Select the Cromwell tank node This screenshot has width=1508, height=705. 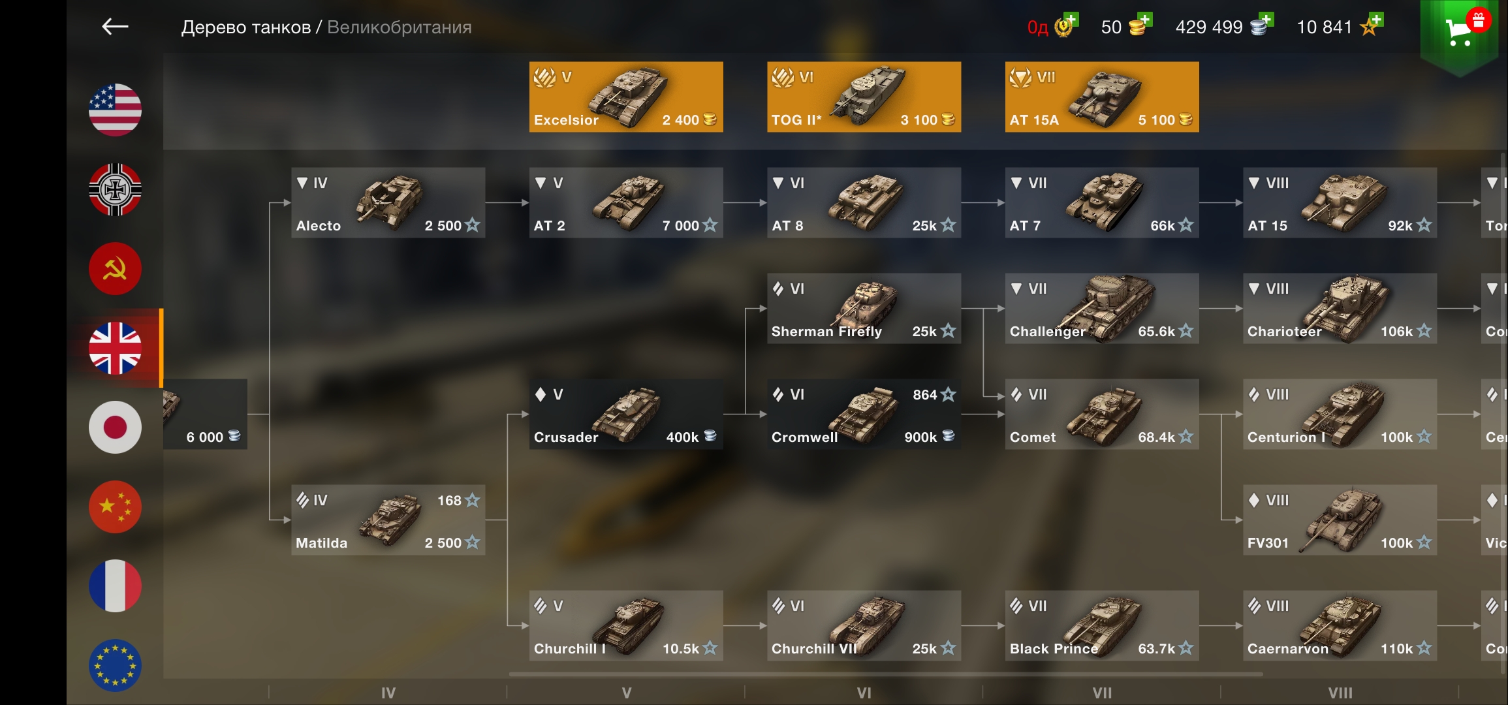pyautogui.click(x=864, y=414)
